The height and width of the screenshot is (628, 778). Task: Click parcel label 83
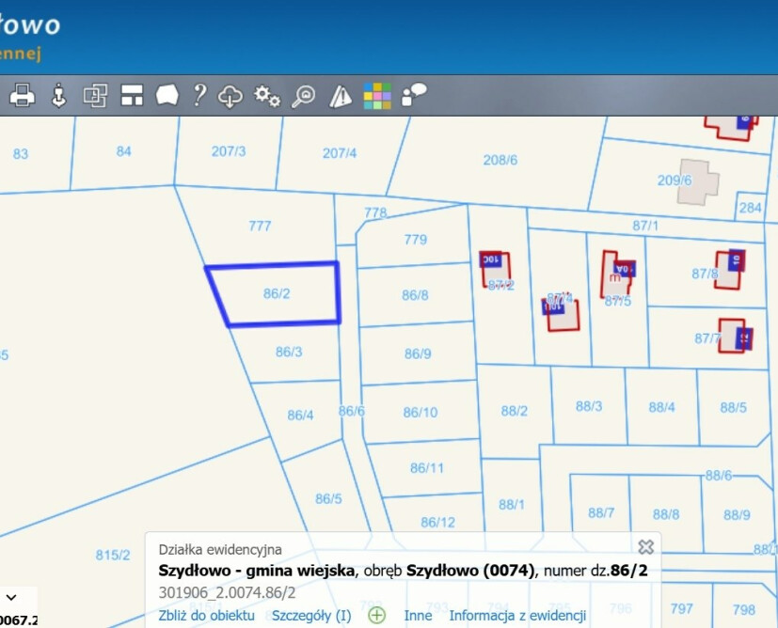tap(21, 153)
